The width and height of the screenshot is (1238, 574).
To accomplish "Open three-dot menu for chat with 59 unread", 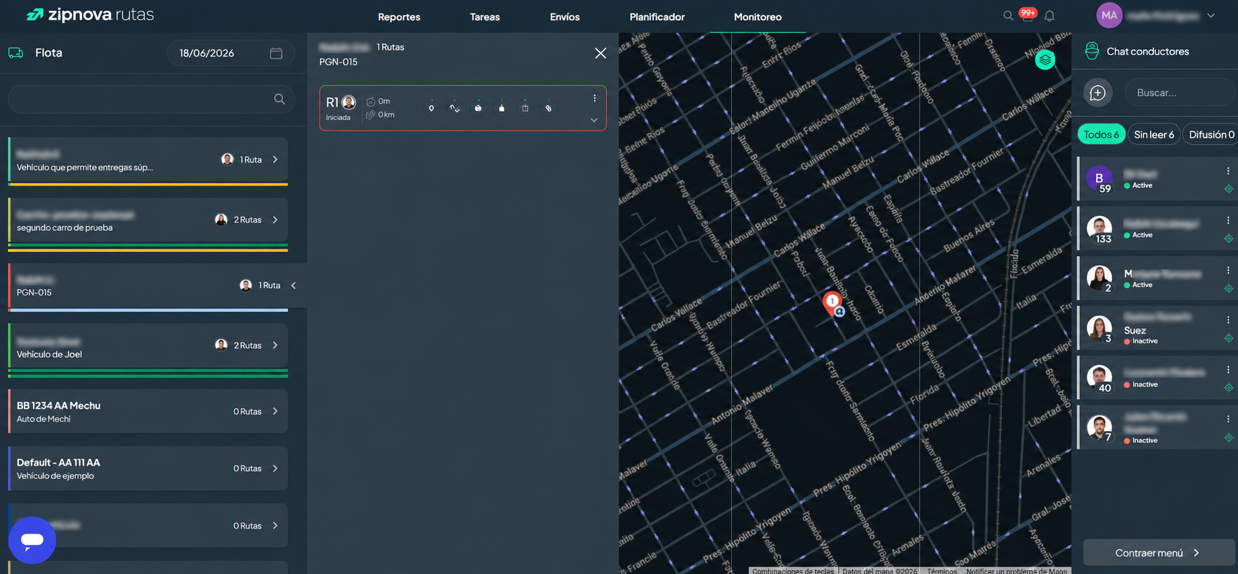I will [1228, 171].
